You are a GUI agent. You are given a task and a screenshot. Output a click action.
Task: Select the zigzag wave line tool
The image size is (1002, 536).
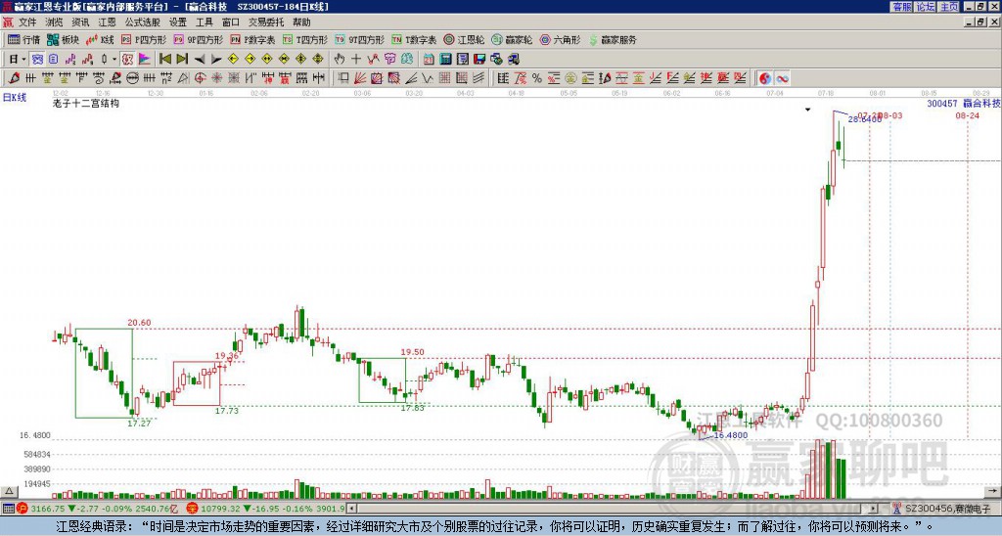tap(427, 78)
